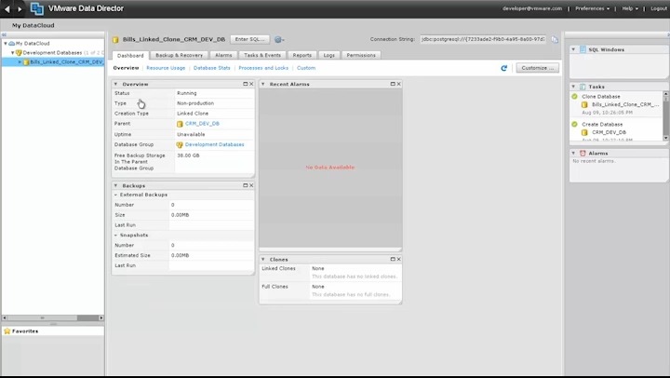Close the Overview panel
The image size is (670, 378).
click(251, 84)
